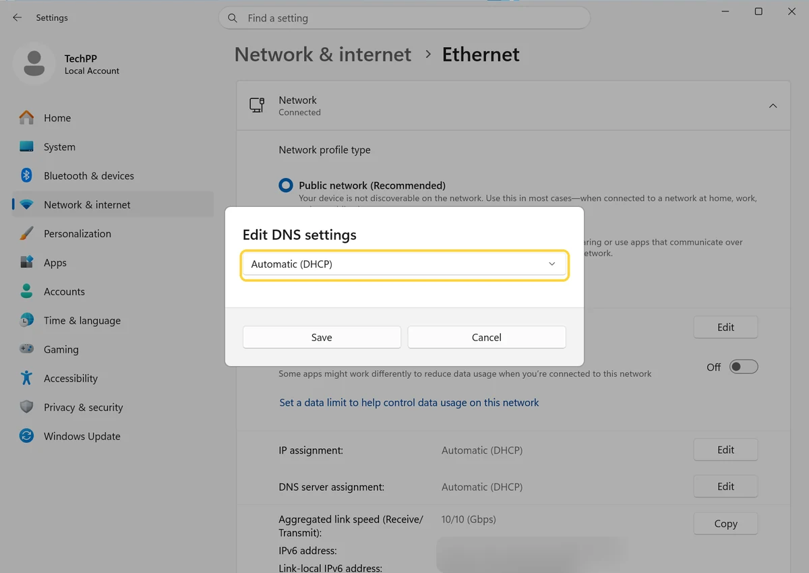Click the Windows Update sync icon
Screen dimensions: 809x573
pyautogui.click(x=26, y=436)
